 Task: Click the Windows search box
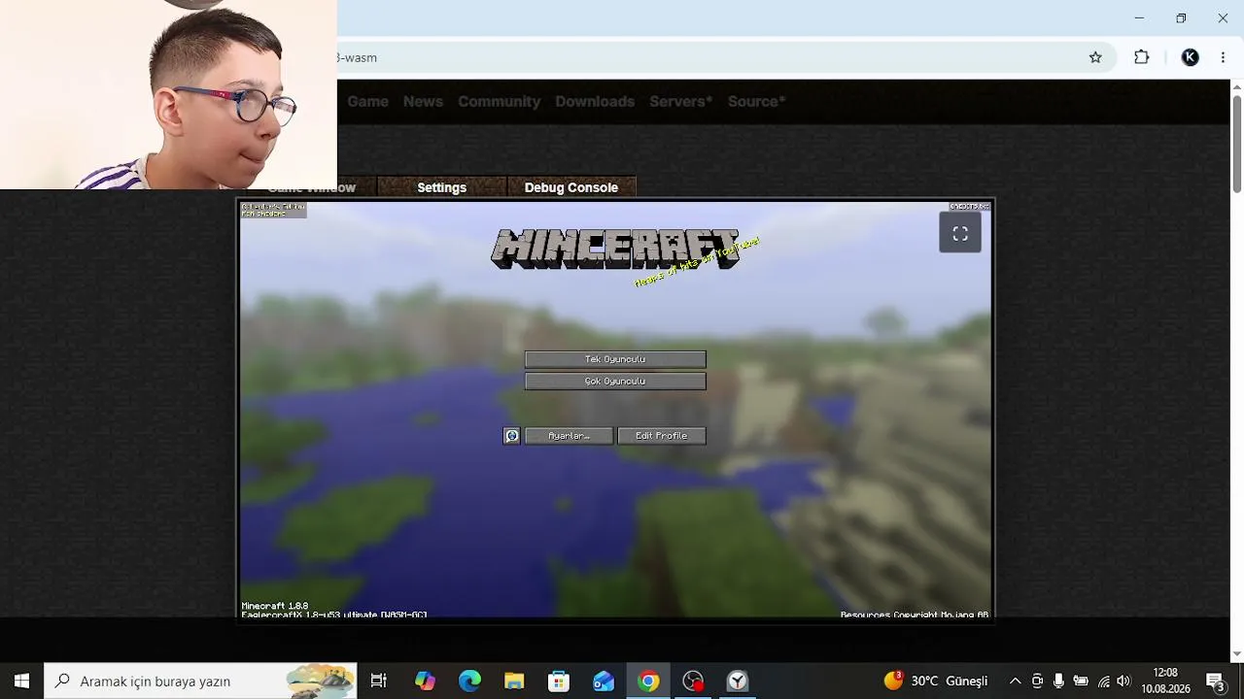[x=201, y=681]
